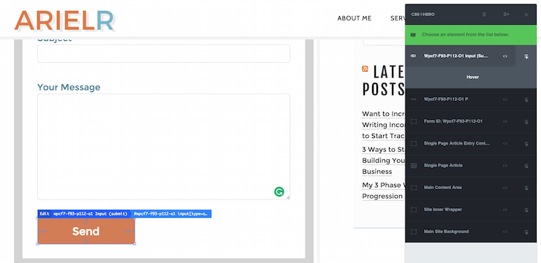Click box icon beside Single Page Article Entry Cont...
This screenshot has height=263, width=541.
414,143
